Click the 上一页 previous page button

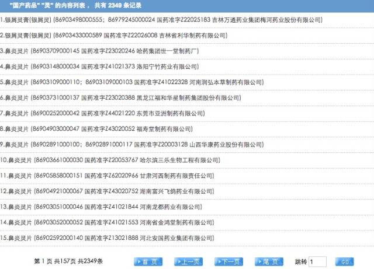point(188,261)
